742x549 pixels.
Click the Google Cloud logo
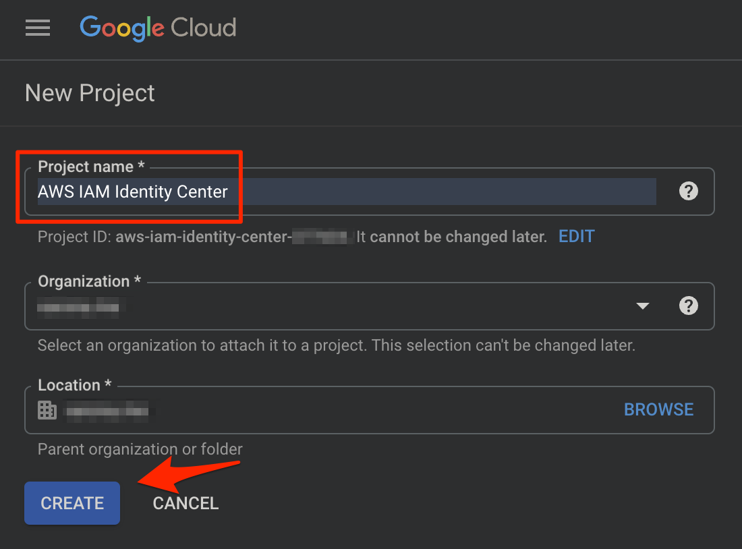(158, 28)
